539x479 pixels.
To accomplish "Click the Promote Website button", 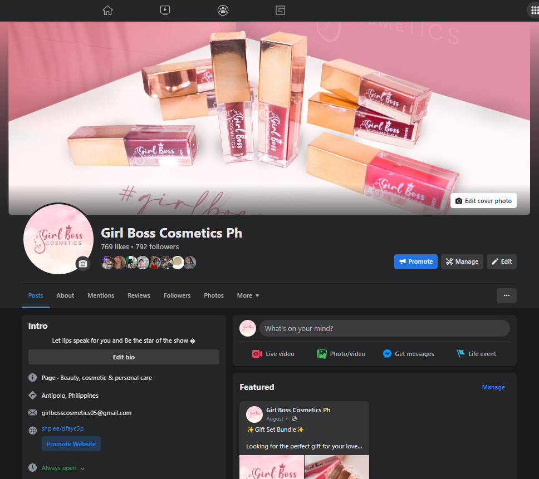I will coord(71,443).
